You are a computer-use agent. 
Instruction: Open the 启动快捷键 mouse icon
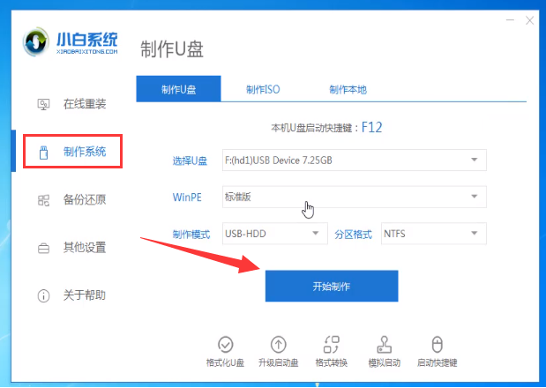point(438,345)
